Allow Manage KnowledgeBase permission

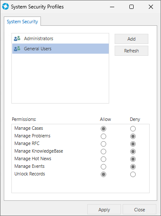(x=103, y=151)
